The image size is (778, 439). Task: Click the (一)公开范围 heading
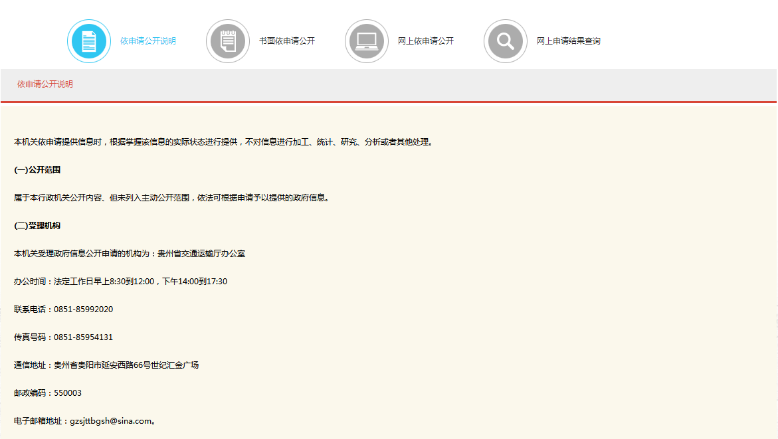click(37, 170)
